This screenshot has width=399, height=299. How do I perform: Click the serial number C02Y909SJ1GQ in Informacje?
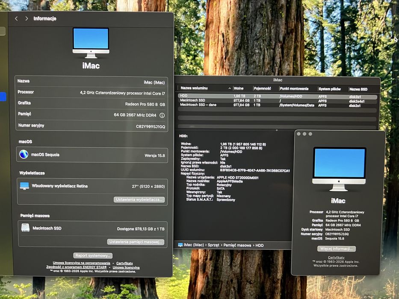151,126
